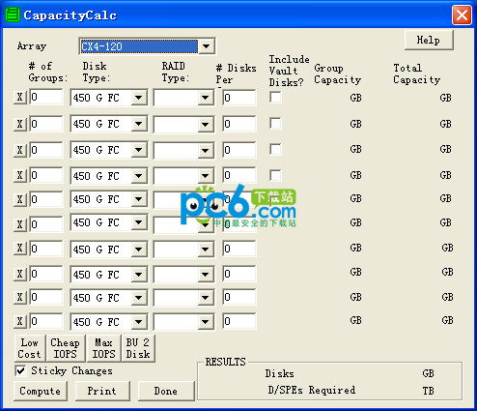Image resolution: width=477 pixels, height=411 pixels.
Task: Click the CapacityCalc title bar app icon
Action: point(13,15)
